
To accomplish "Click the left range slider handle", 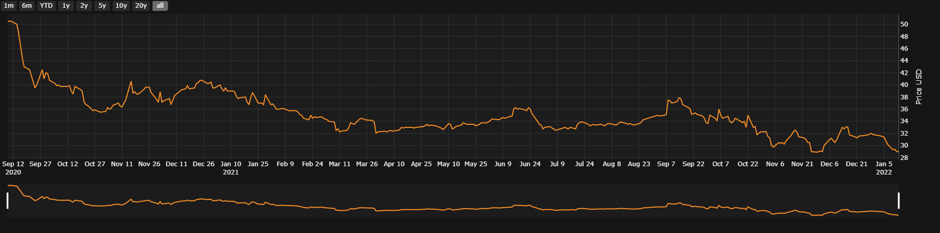I will pos(7,200).
